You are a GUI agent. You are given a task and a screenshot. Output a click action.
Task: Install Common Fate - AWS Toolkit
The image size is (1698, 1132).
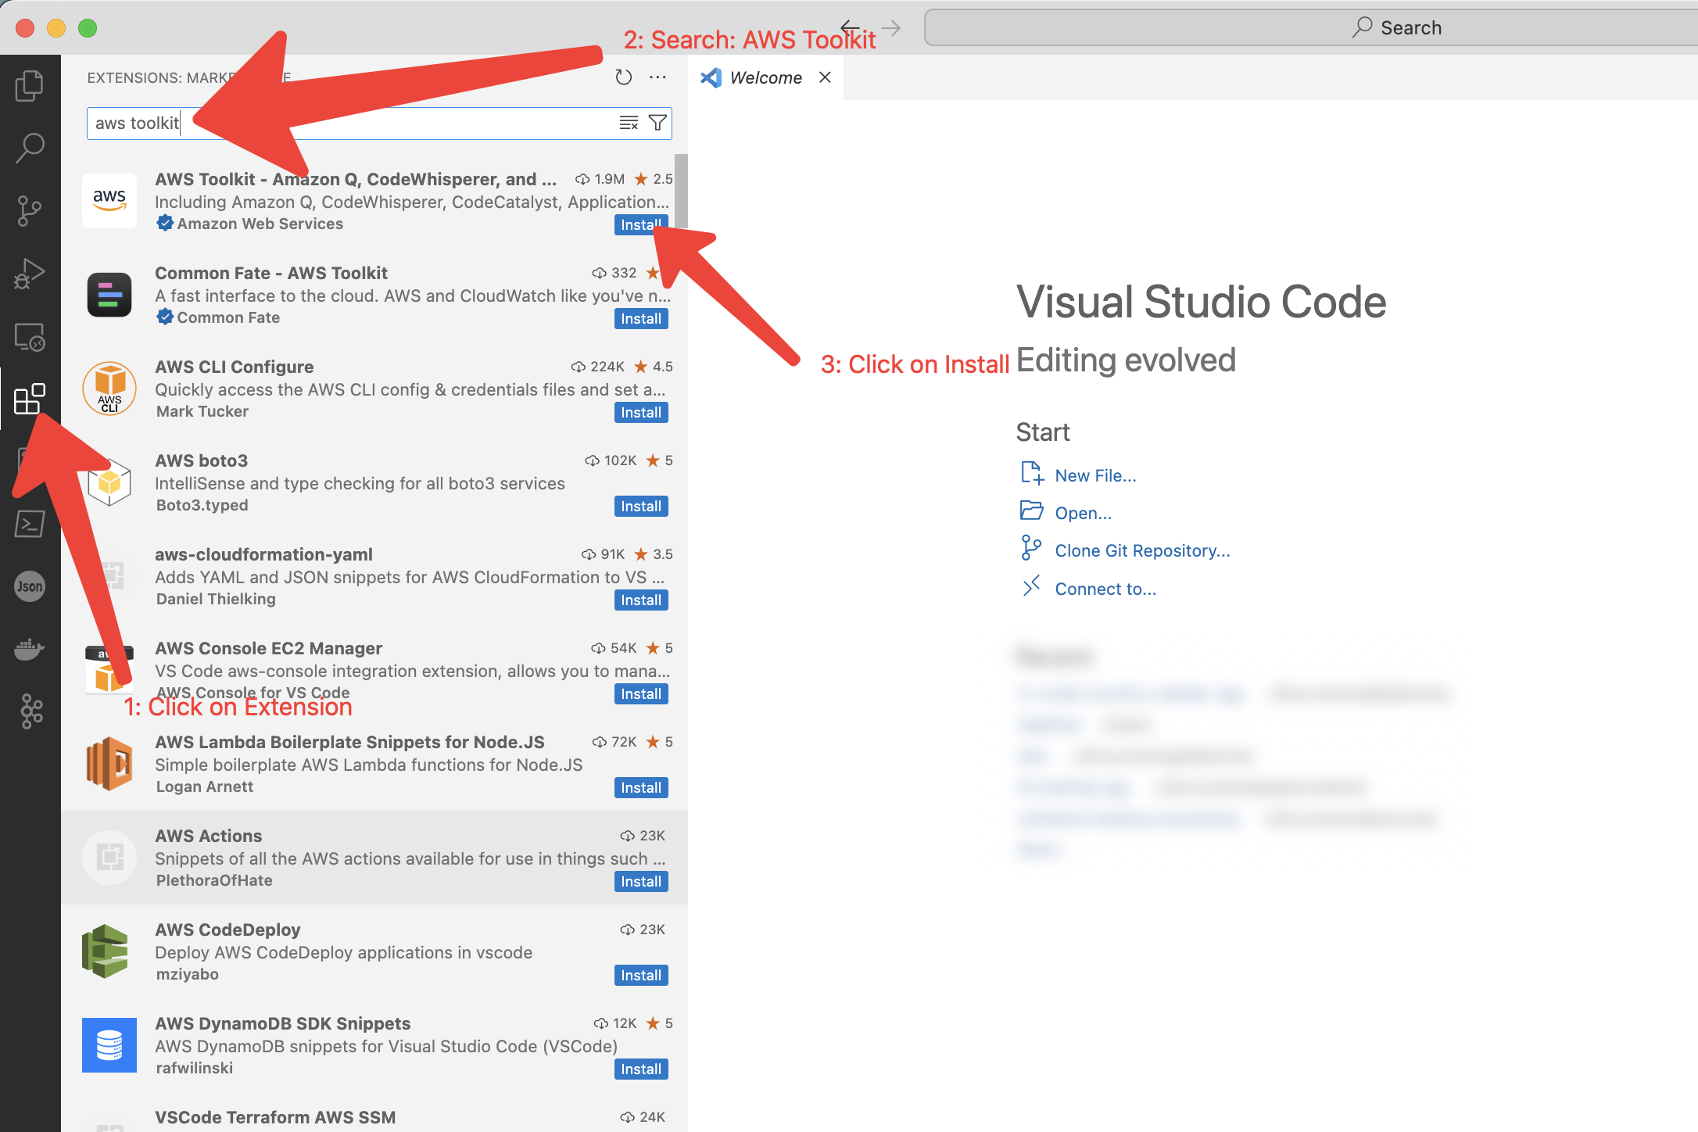(641, 318)
